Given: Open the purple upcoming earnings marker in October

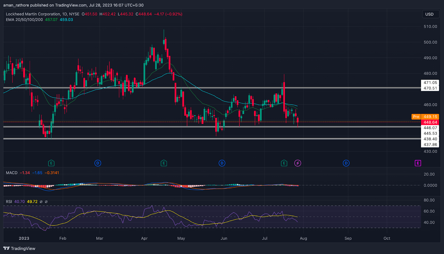Looking at the screenshot, I should [x=418, y=163].
